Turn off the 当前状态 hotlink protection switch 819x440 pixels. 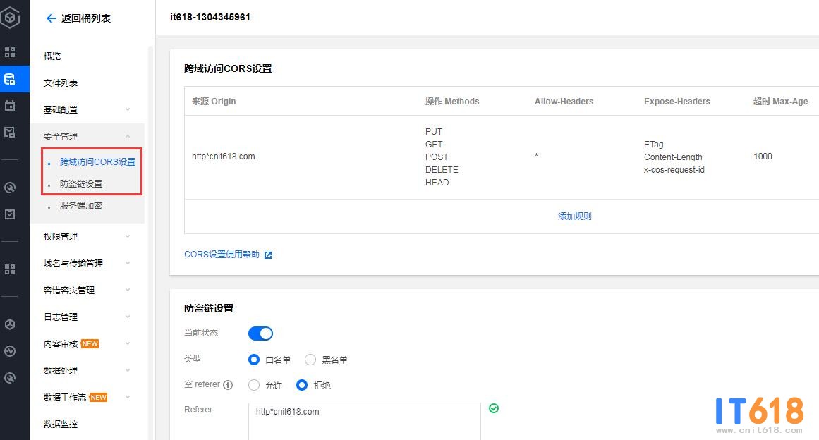click(x=260, y=334)
